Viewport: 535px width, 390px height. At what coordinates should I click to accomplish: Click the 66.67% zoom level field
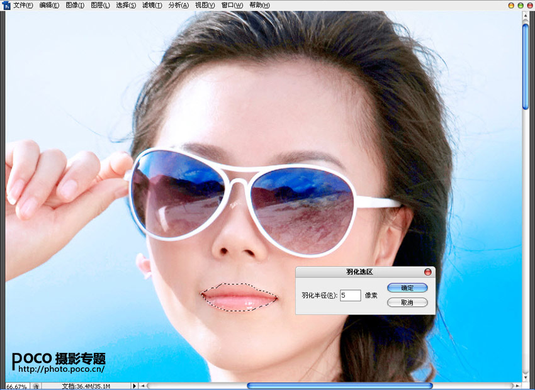click(x=16, y=386)
